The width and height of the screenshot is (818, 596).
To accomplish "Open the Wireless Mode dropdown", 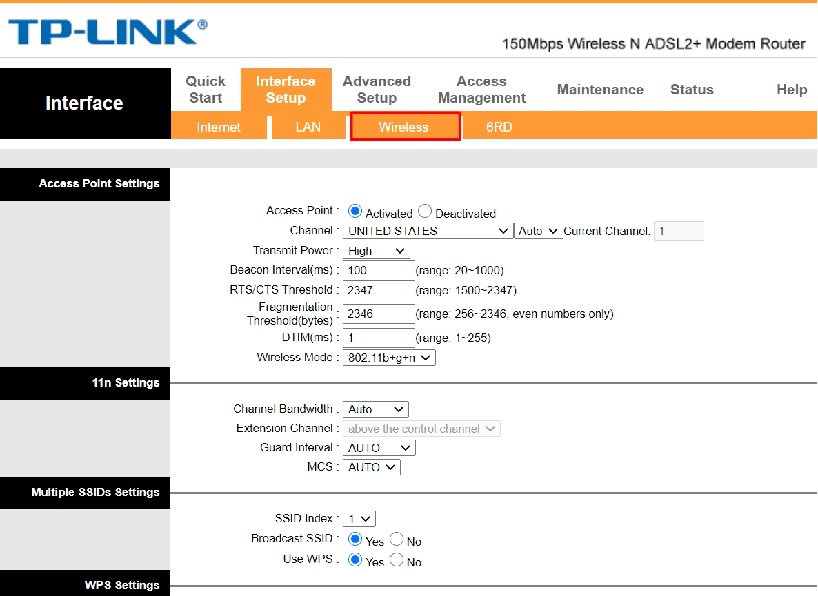I will tap(389, 358).
